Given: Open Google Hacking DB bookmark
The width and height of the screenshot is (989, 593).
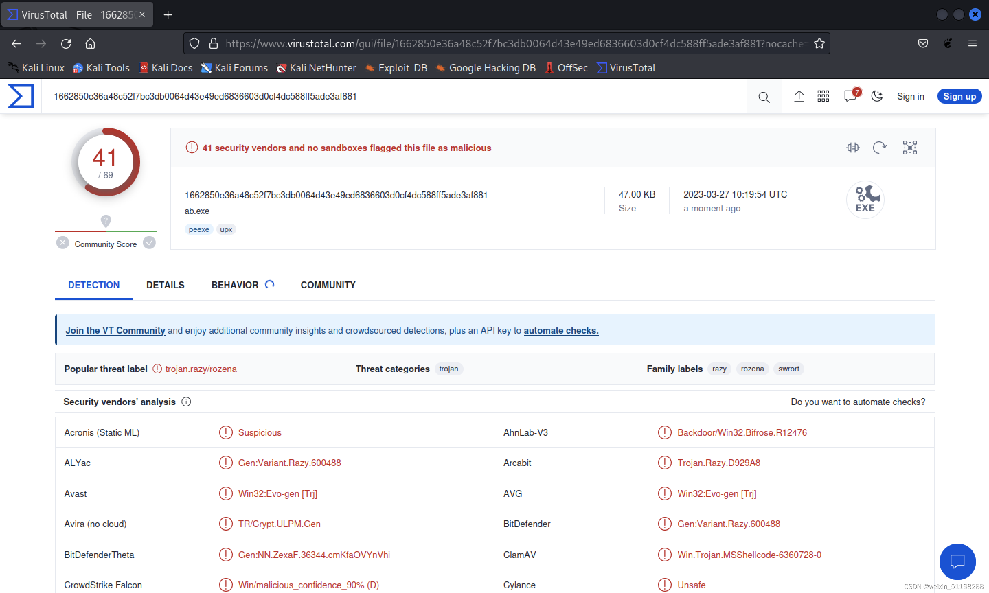Looking at the screenshot, I should pos(486,68).
